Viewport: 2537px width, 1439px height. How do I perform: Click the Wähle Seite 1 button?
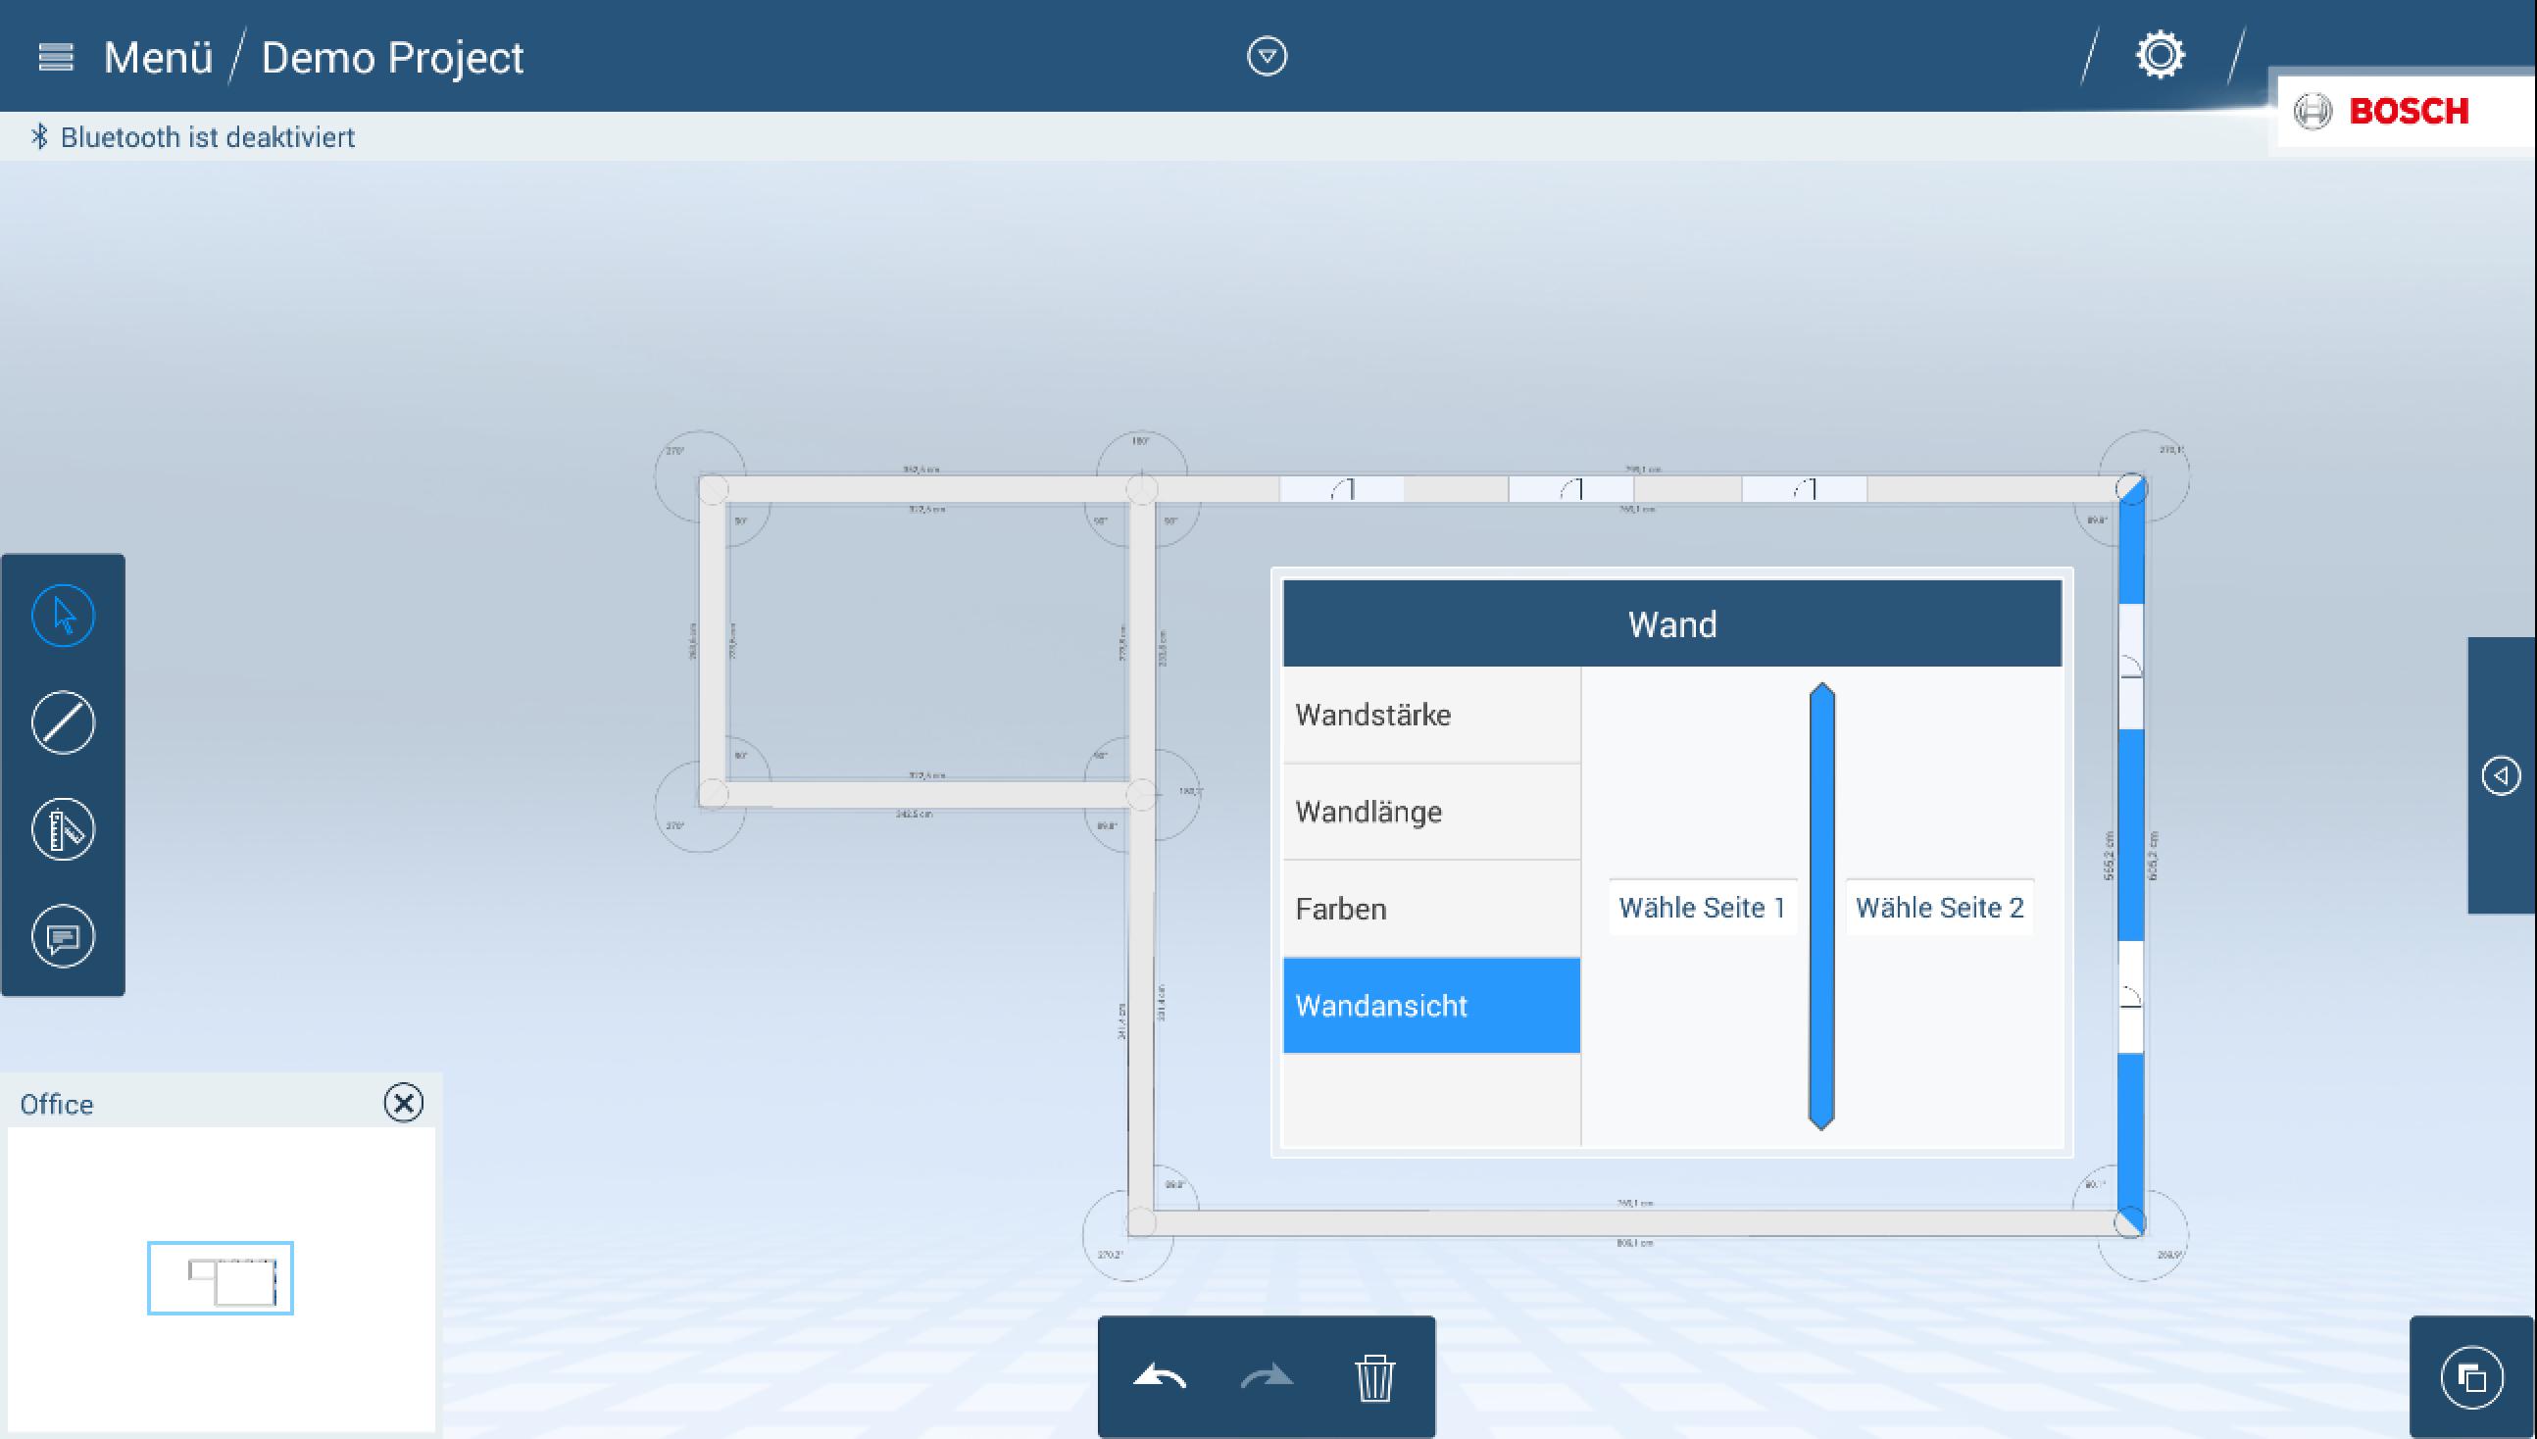click(x=1702, y=908)
